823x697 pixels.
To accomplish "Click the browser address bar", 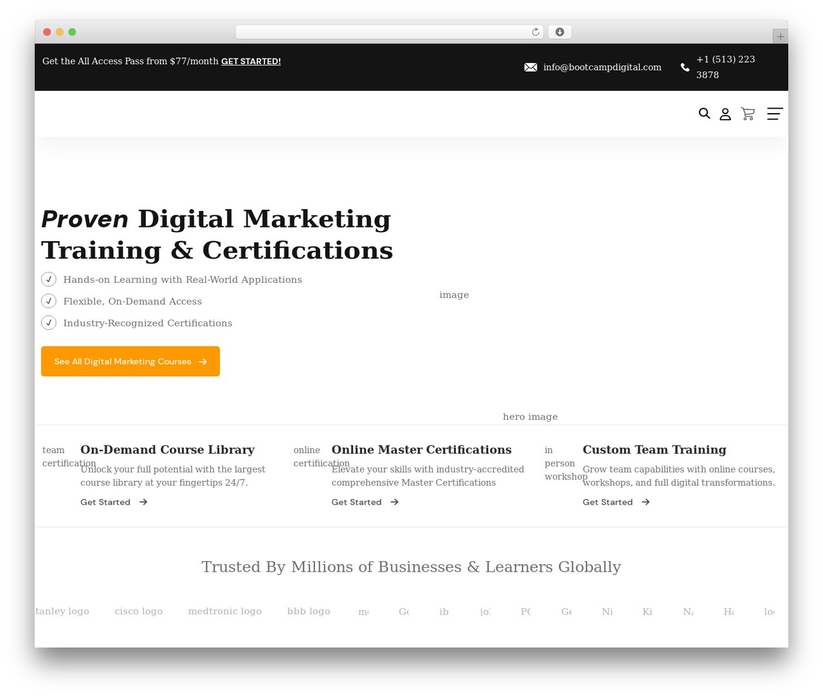I will pos(389,32).
